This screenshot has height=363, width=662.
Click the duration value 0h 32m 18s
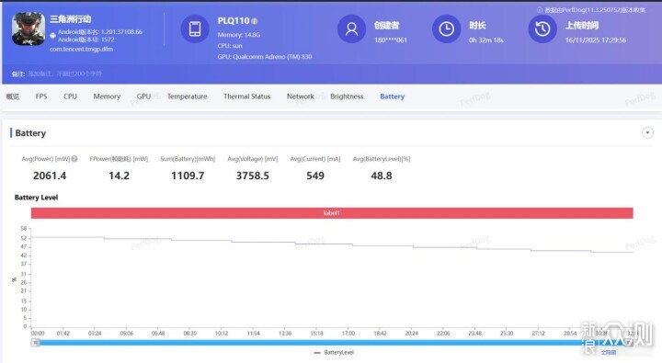tap(486, 40)
